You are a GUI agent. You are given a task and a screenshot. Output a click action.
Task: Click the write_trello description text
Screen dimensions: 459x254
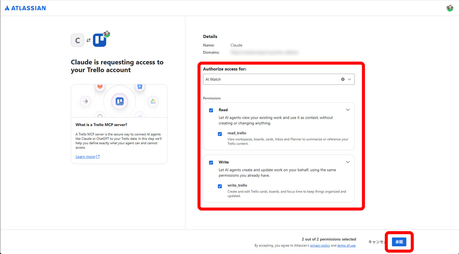point(287,194)
